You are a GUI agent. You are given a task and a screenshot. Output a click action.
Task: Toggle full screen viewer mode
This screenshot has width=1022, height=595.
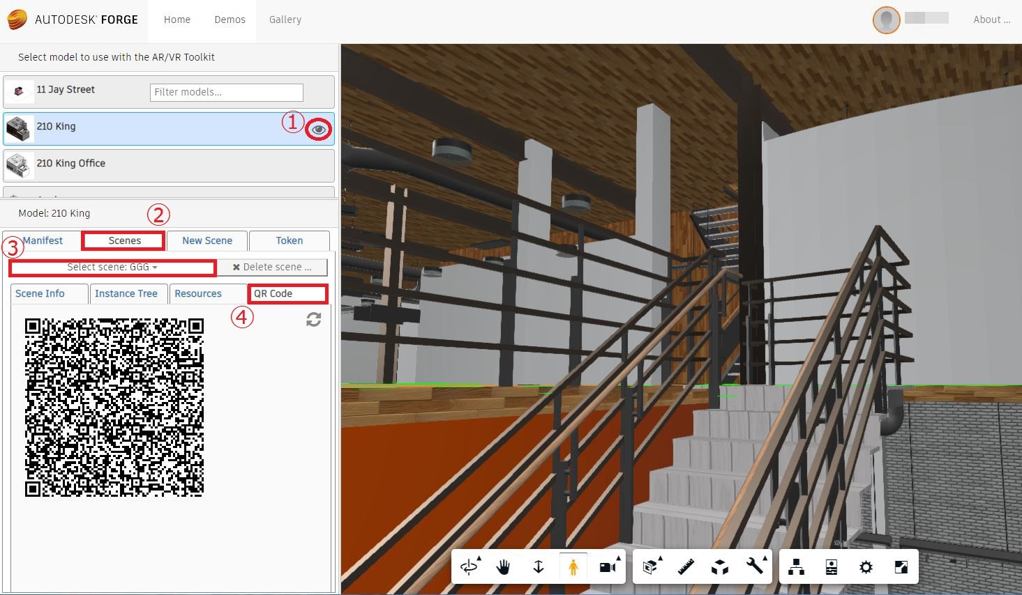click(x=901, y=567)
